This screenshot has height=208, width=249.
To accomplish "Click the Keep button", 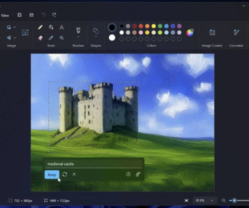I will pos(52,175).
